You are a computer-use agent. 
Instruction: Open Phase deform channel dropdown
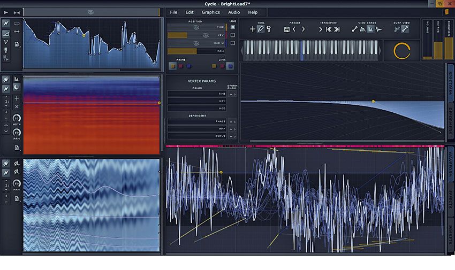coord(233,121)
